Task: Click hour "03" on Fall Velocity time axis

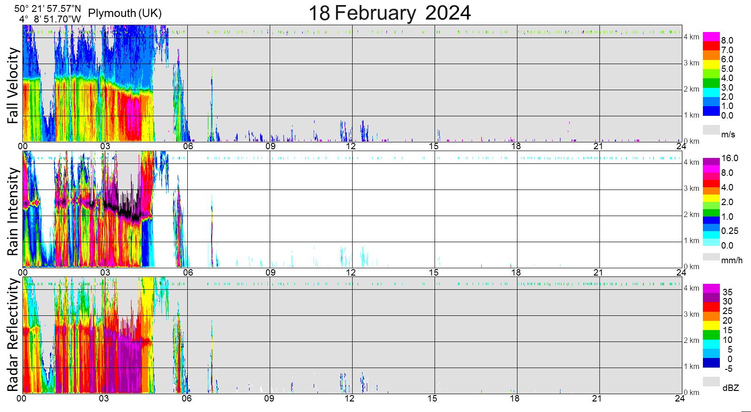Action: tap(105, 146)
